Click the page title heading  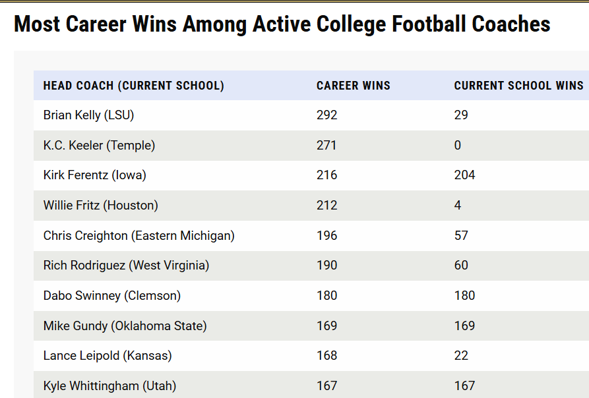(x=282, y=24)
